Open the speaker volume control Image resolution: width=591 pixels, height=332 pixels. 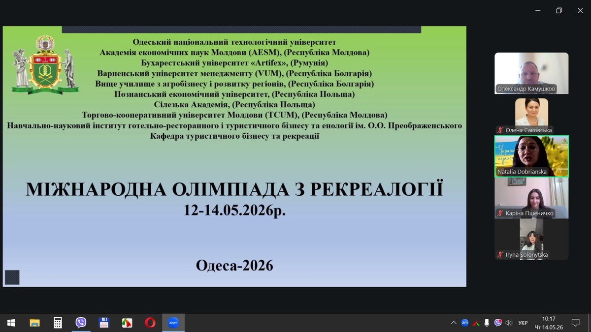tap(509, 323)
